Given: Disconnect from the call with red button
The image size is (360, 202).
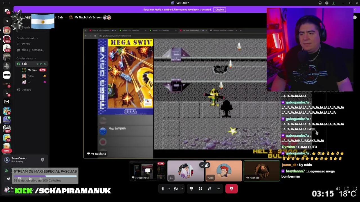Looking at the screenshot, I should [x=231, y=189].
